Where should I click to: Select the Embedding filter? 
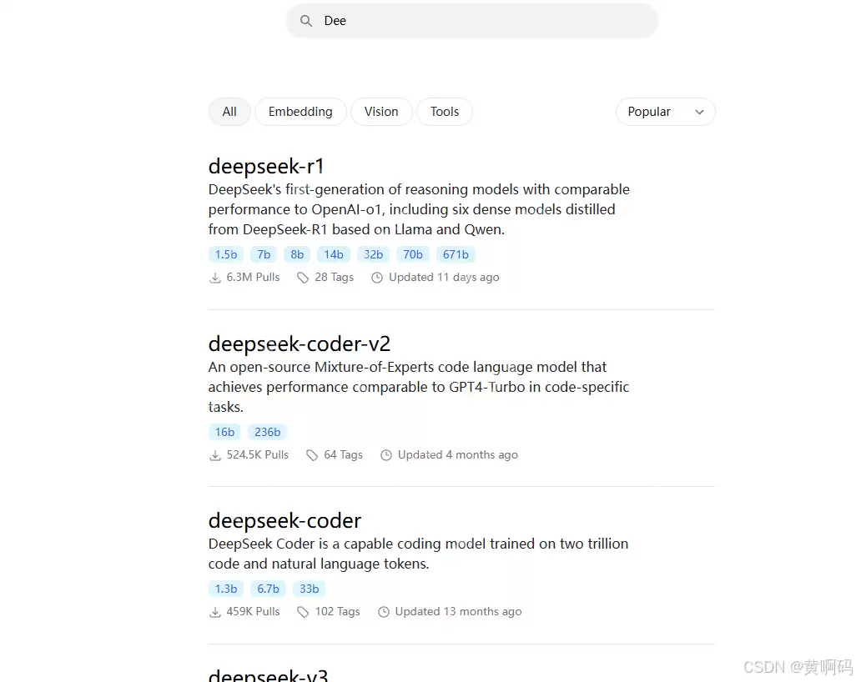click(300, 111)
